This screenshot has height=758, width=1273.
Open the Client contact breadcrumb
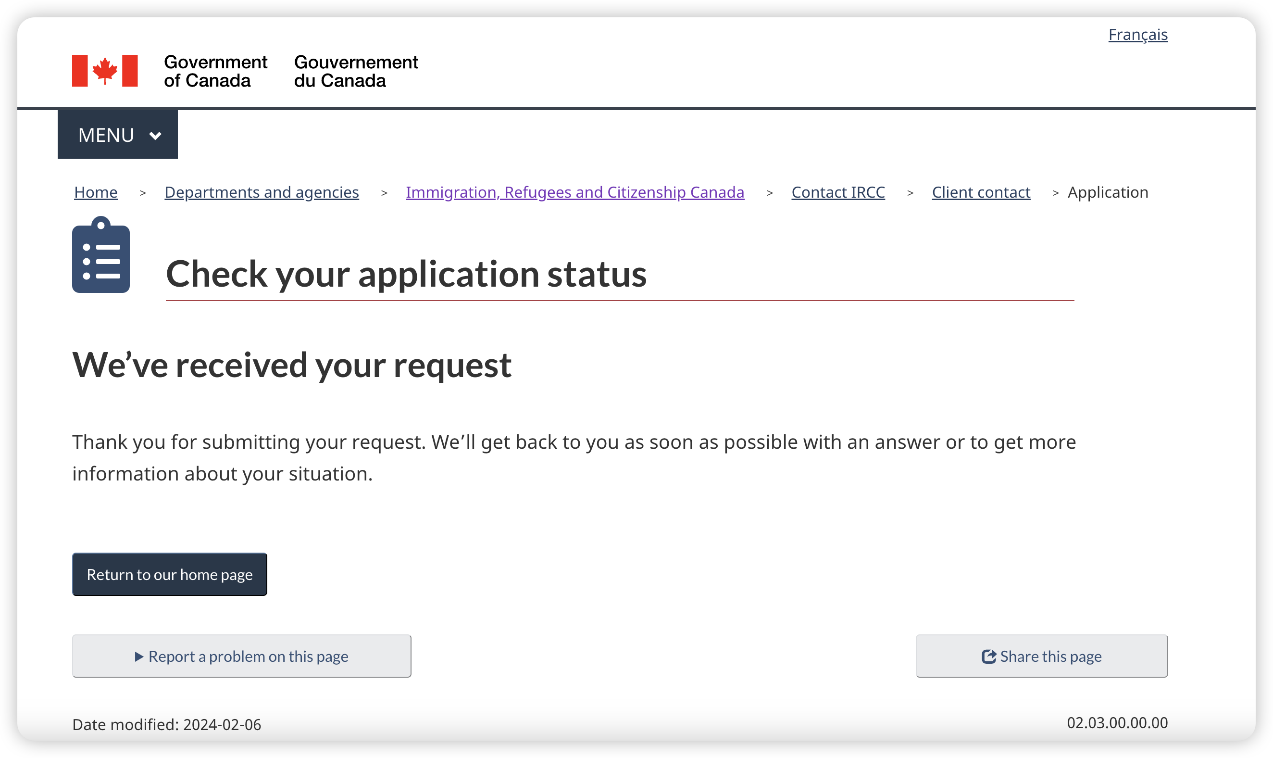[x=981, y=192]
